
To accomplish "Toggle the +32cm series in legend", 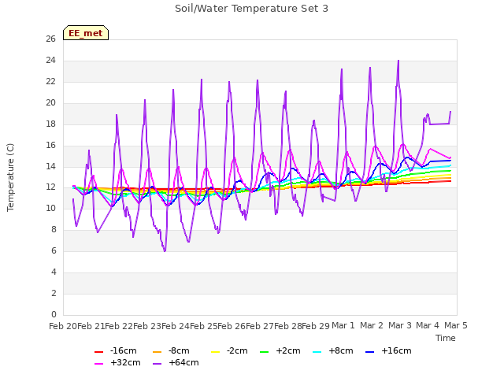I will click(x=117, y=362).
